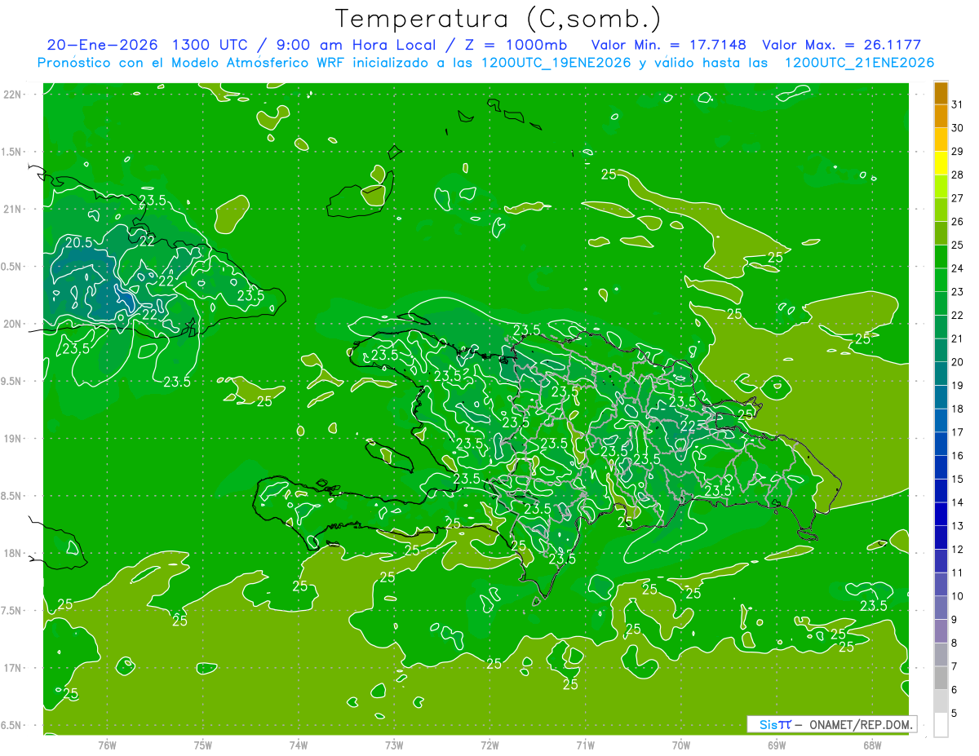Pick the deep blue swatch between 13 and 14
The width and height of the screenshot is (979, 756).
[941, 514]
